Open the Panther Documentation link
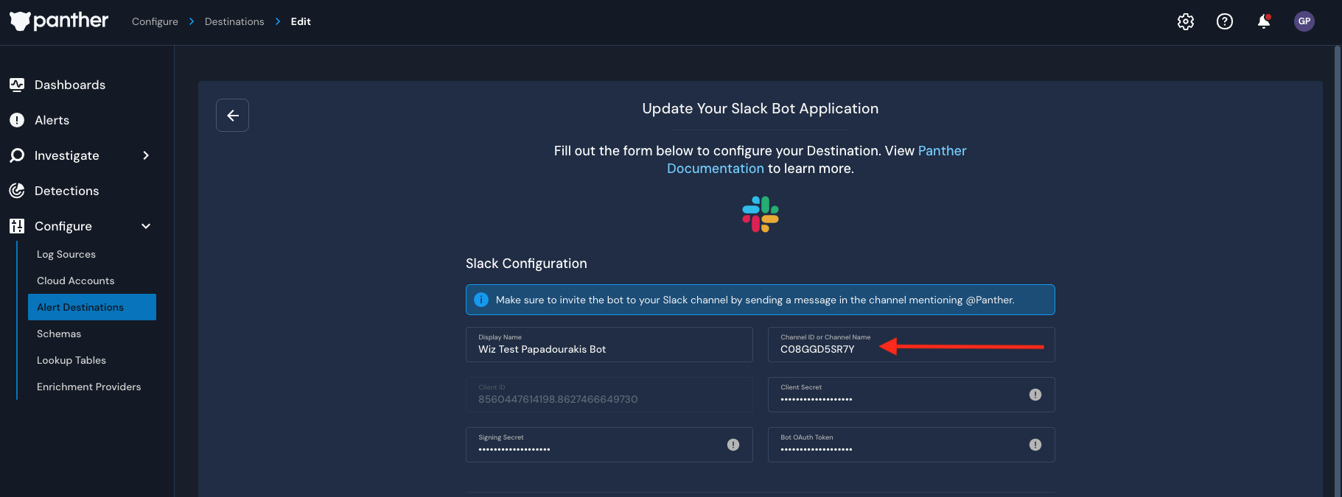Image resolution: width=1342 pixels, height=497 pixels. pyautogui.click(x=715, y=169)
